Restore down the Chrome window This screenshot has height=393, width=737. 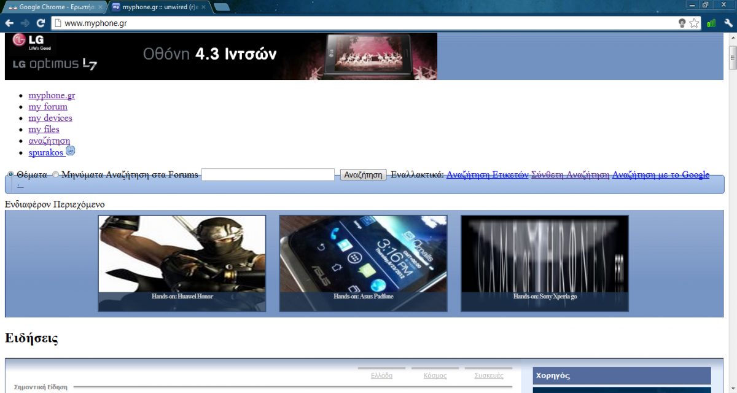point(706,5)
